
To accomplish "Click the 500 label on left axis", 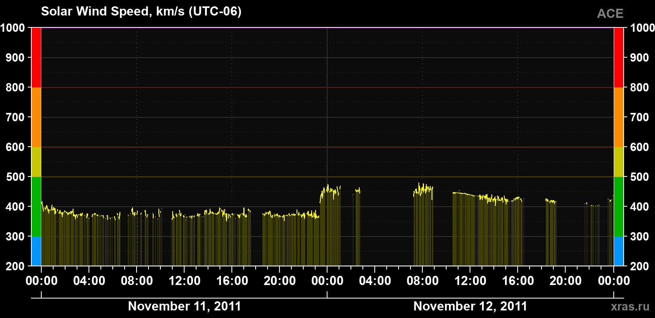I will (15, 177).
